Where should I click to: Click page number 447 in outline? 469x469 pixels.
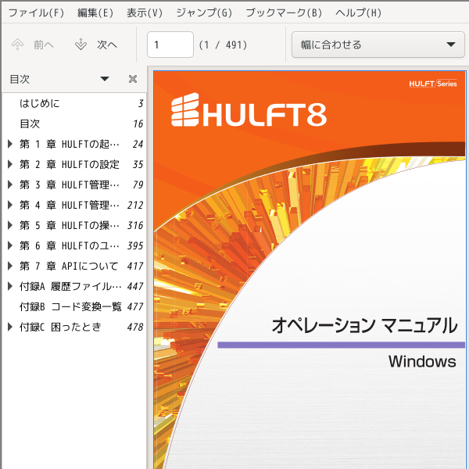[x=135, y=286]
